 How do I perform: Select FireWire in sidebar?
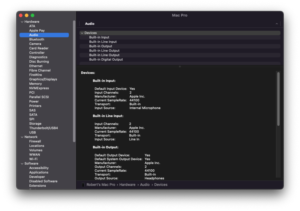(x=35, y=75)
